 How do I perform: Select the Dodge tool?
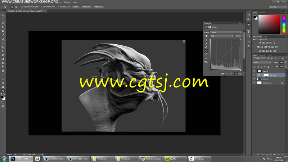(x=3, y=67)
